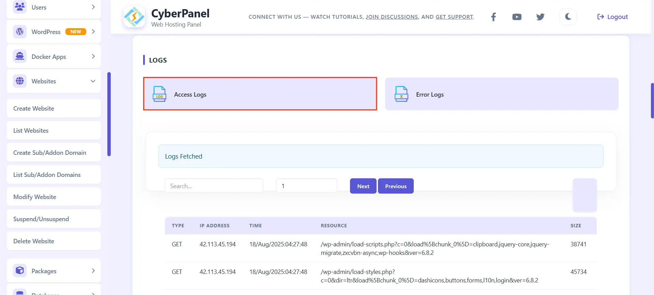This screenshot has width=654, height=295.
Task: Expand the Users menu chevron
Action: [x=93, y=7]
